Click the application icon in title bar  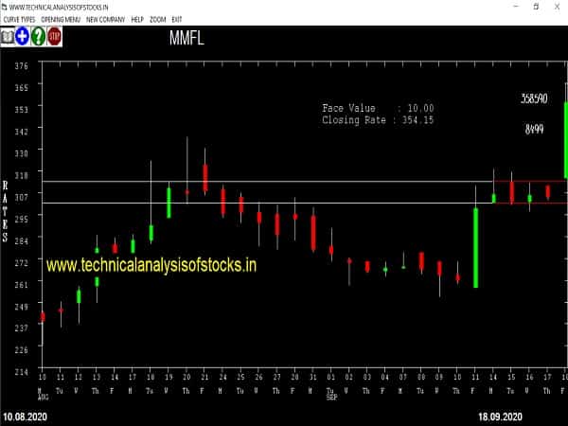(x=6, y=6)
